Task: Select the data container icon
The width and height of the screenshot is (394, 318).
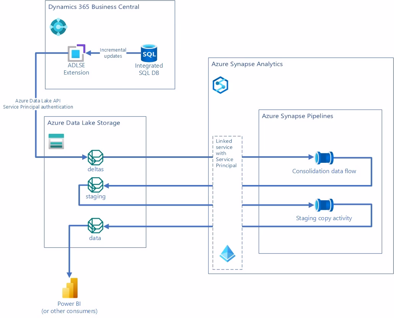Action: click(x=95, y=226)
